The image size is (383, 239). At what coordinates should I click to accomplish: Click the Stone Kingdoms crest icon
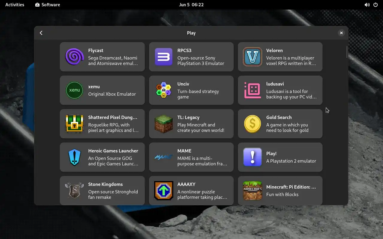[x=75, y=191]
